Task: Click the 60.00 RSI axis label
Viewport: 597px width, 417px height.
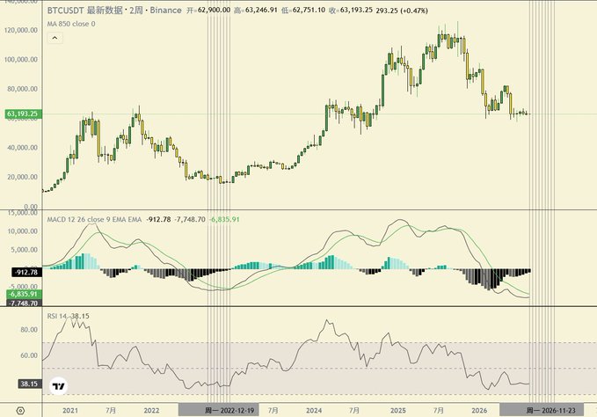Action: tap(29, 355)
